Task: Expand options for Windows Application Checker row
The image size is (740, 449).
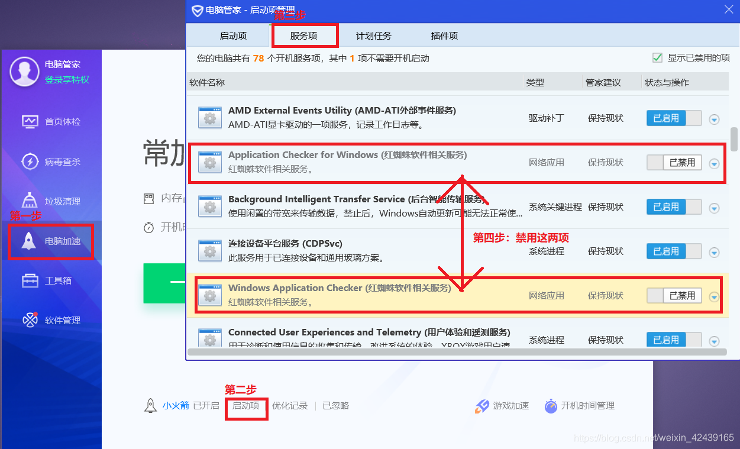Action: (x=714, y=297)
